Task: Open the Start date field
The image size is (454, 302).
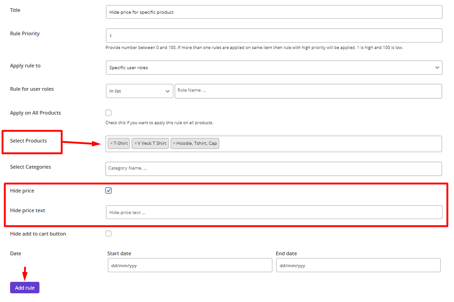Action: (x=190, y=265)
